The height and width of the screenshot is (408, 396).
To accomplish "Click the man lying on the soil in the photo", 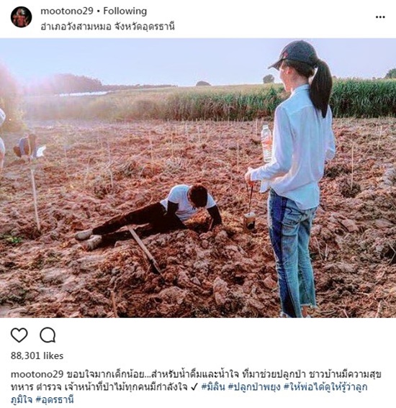I will [x=148, y=214].
